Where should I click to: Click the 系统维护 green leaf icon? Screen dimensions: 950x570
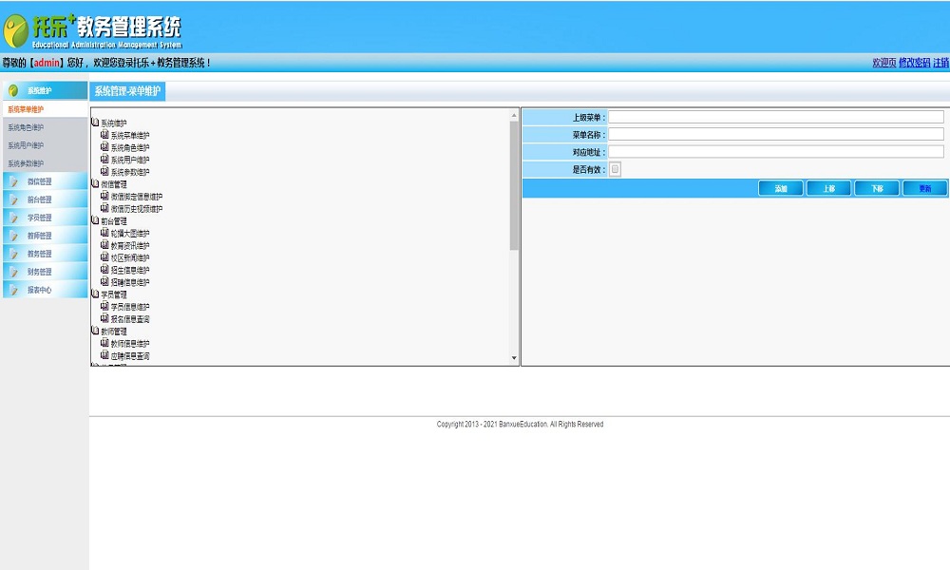pos(13,91)
